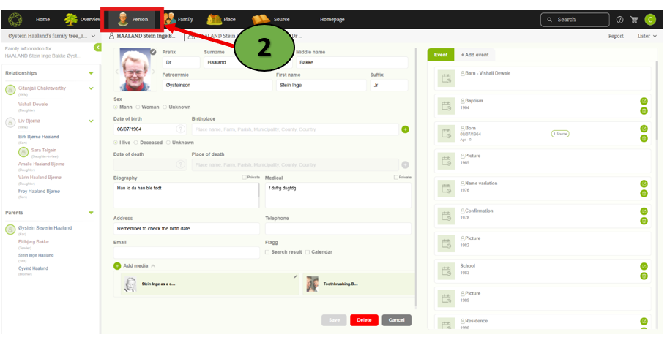The height and width of the screenshot is (348, 670).
Task: Open the Lister dropdown menu
Action: click(647, 36)
